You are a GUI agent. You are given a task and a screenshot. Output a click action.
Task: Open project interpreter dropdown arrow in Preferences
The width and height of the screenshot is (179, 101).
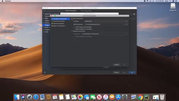tap(131, 14)
